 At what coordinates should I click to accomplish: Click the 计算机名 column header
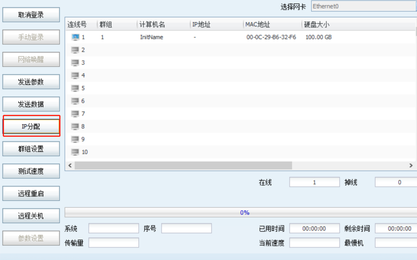(x=152, y=25)
